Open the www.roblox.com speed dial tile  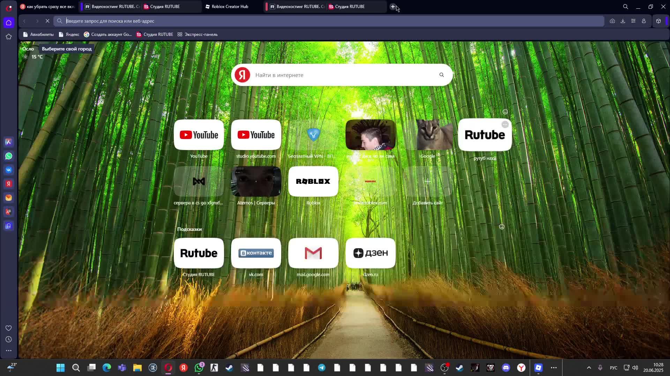[x=371, y=181]
